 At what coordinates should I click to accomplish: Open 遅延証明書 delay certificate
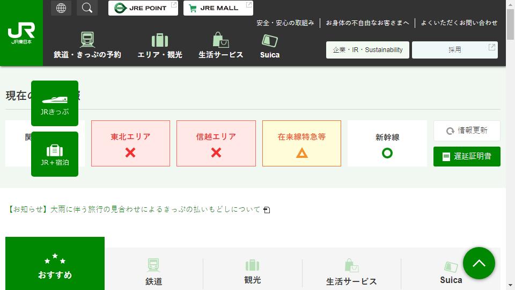[x=467, y=156]
